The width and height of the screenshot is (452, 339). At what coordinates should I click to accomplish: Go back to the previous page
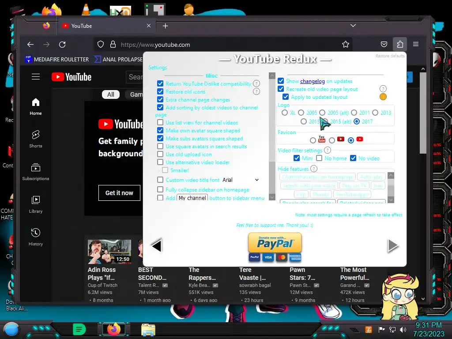(x=30, y=45)
